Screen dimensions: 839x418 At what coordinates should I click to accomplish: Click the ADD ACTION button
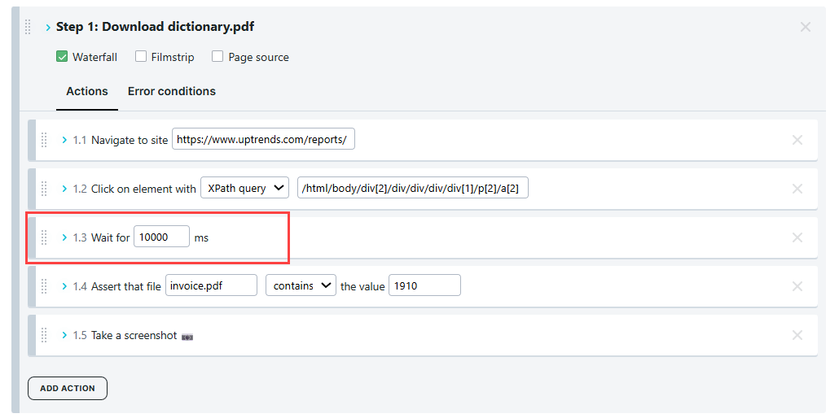click(68, 388)
